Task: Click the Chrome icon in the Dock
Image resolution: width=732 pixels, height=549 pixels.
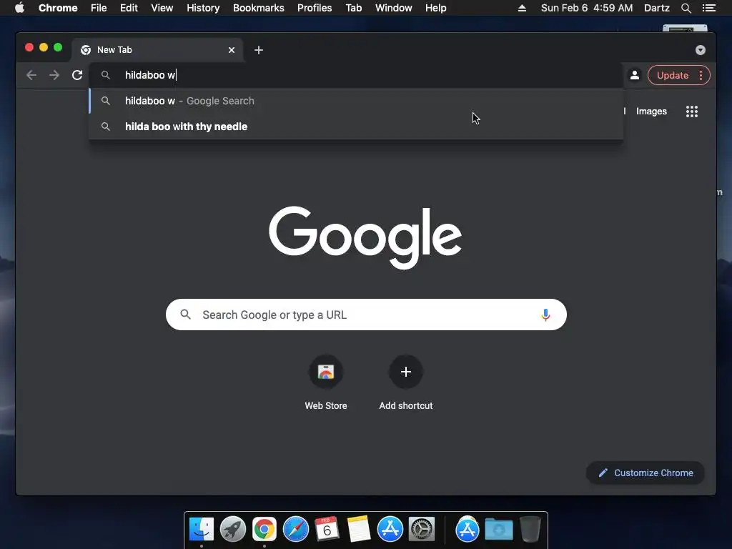Action: click(x=264, y=529)
